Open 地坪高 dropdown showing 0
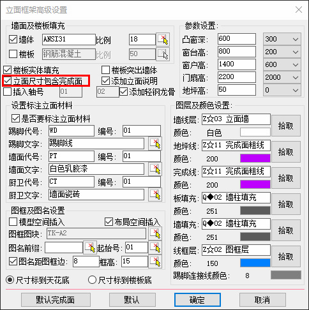This screenshot has height=310, width=309. (282, 90)
